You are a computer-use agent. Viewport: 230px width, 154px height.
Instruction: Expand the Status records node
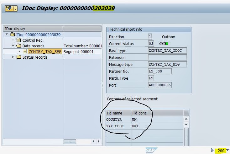click(13, 57)
